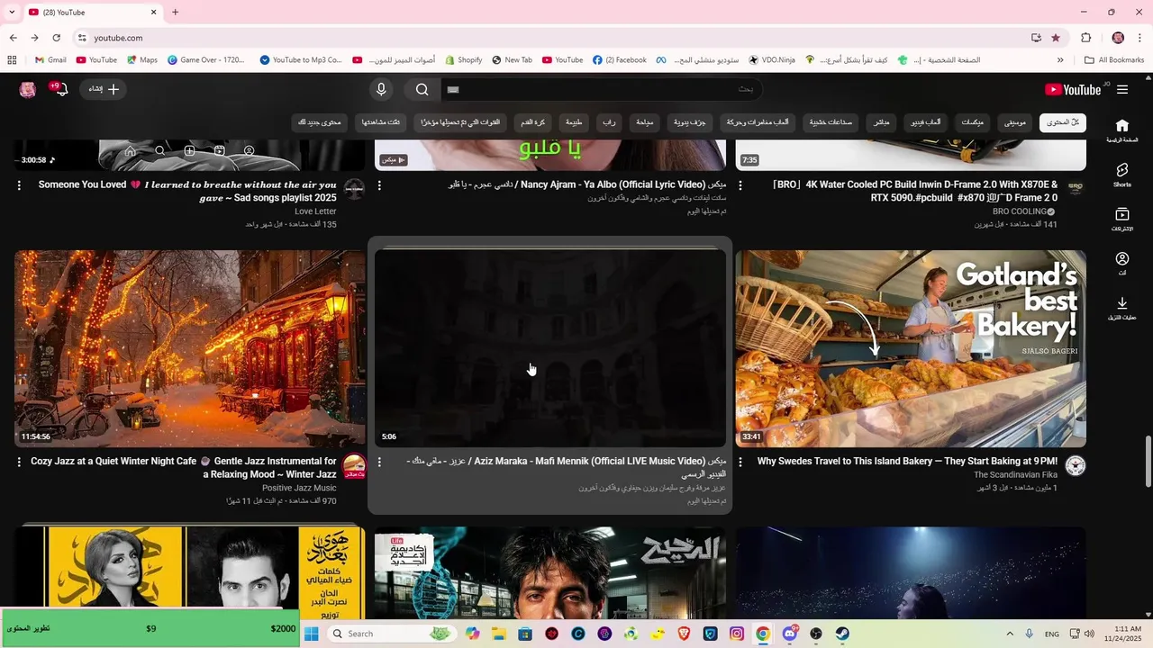Bookmark this page with the star icon
Viewport: 1153px width, 648px height.
point(1056,38)
